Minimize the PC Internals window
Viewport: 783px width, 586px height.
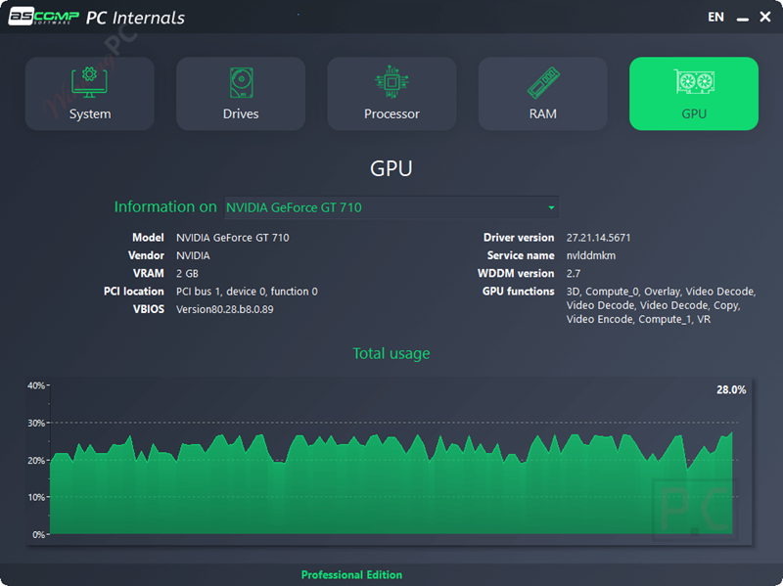743,19
